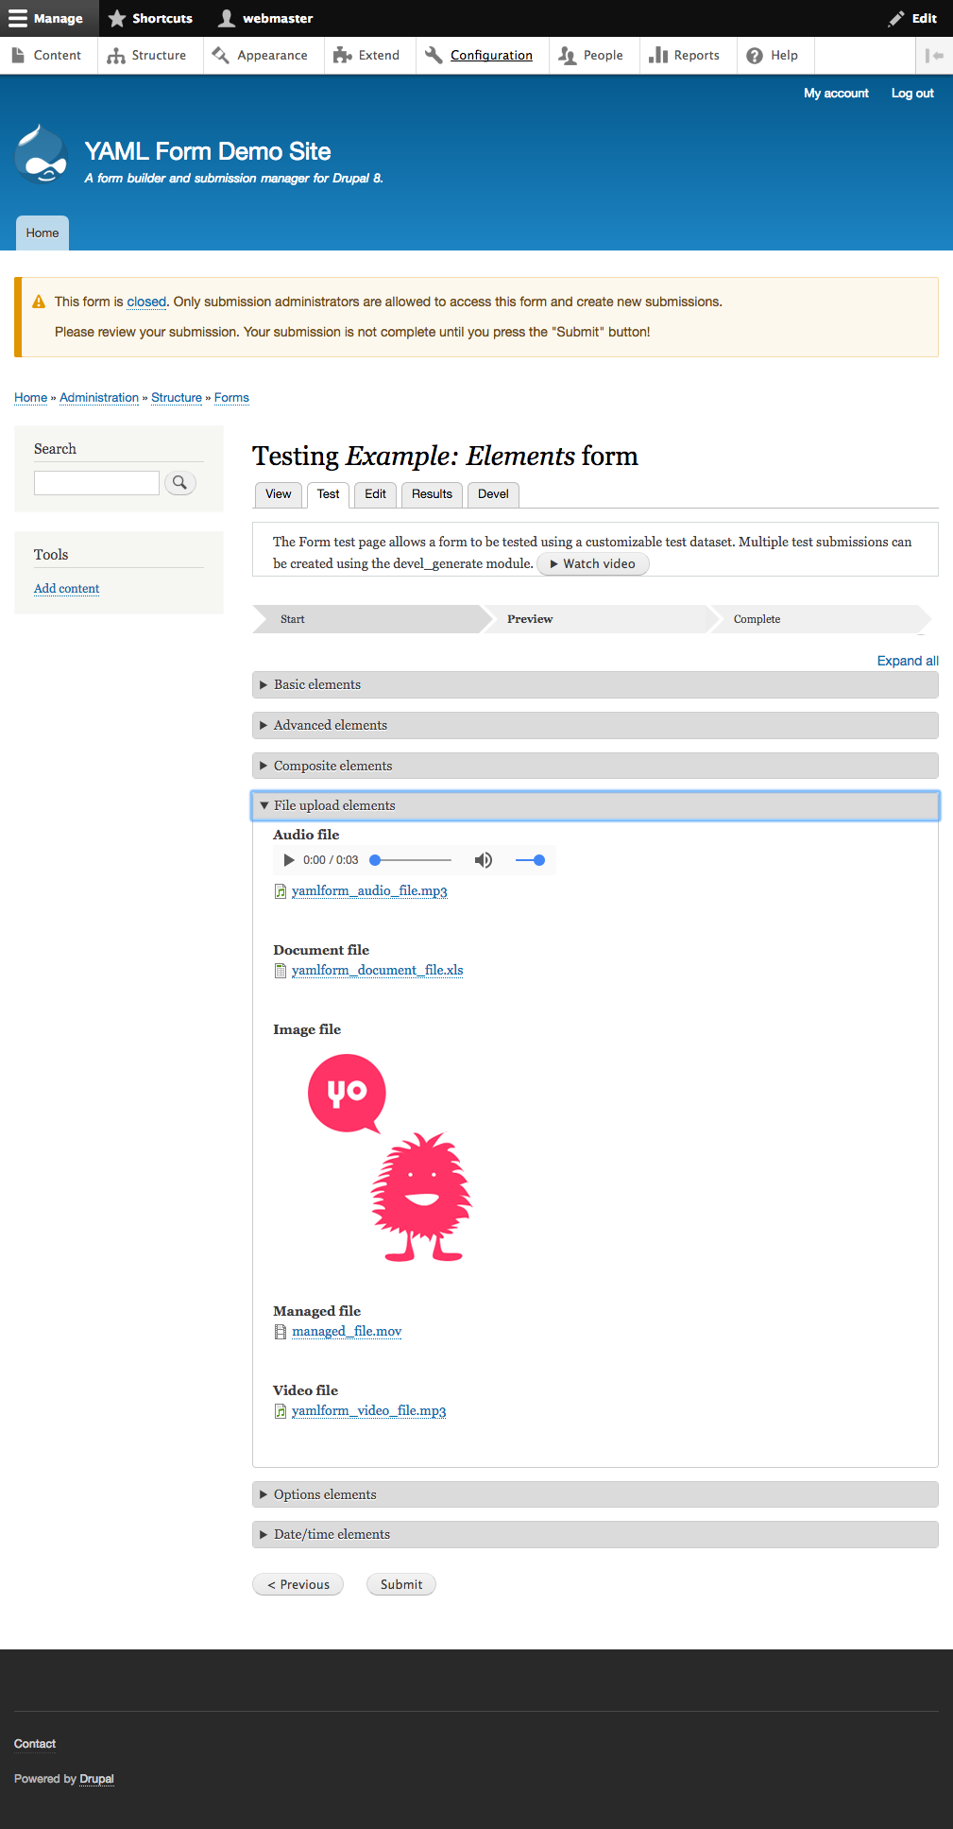The height and width of the screenshot is (1829, 953).
Task: Expand the Options elements section
Action: [x=325, y=1494]
